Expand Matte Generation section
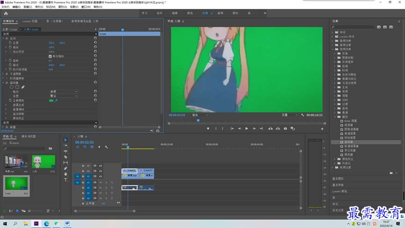The image size is (405, 228). click(6, 105)
